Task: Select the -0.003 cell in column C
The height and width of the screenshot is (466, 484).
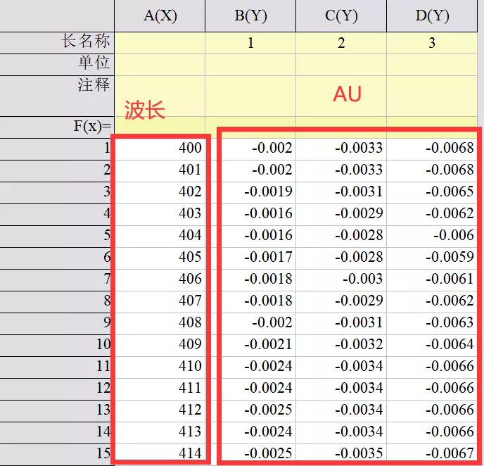Action: point(341,279)
